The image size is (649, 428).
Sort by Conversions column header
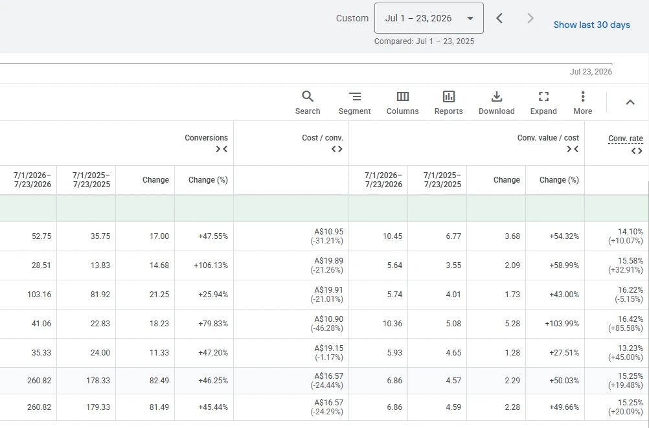click(206, 138)
